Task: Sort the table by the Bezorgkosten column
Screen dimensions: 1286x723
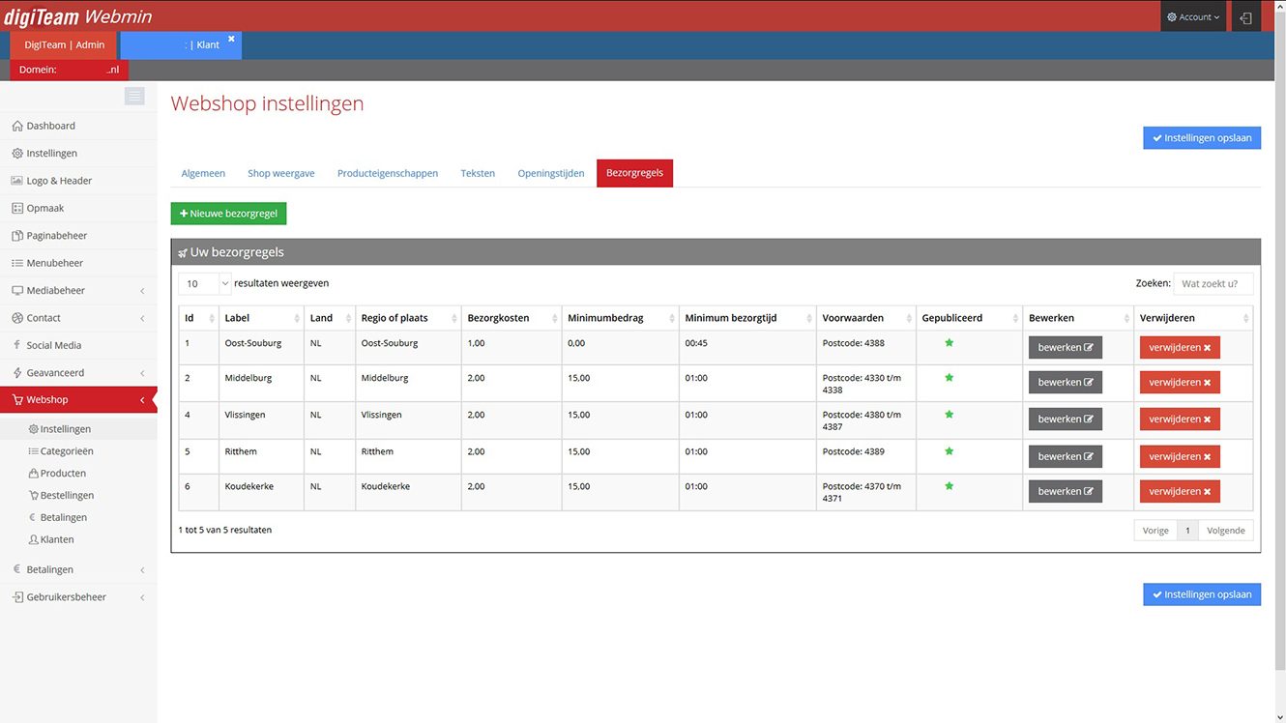Action: (511, 318)
